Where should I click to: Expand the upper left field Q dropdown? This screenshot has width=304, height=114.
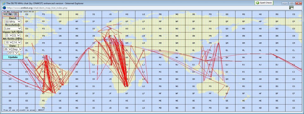point(17,35)
